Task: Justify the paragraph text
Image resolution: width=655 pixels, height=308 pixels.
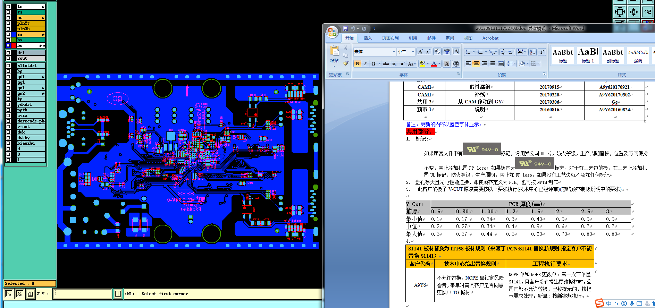Action: (x=493, y=63)
